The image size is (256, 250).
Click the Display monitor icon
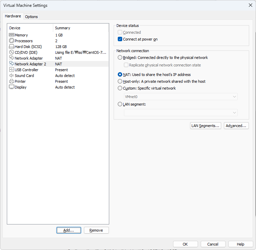[11, 87]
